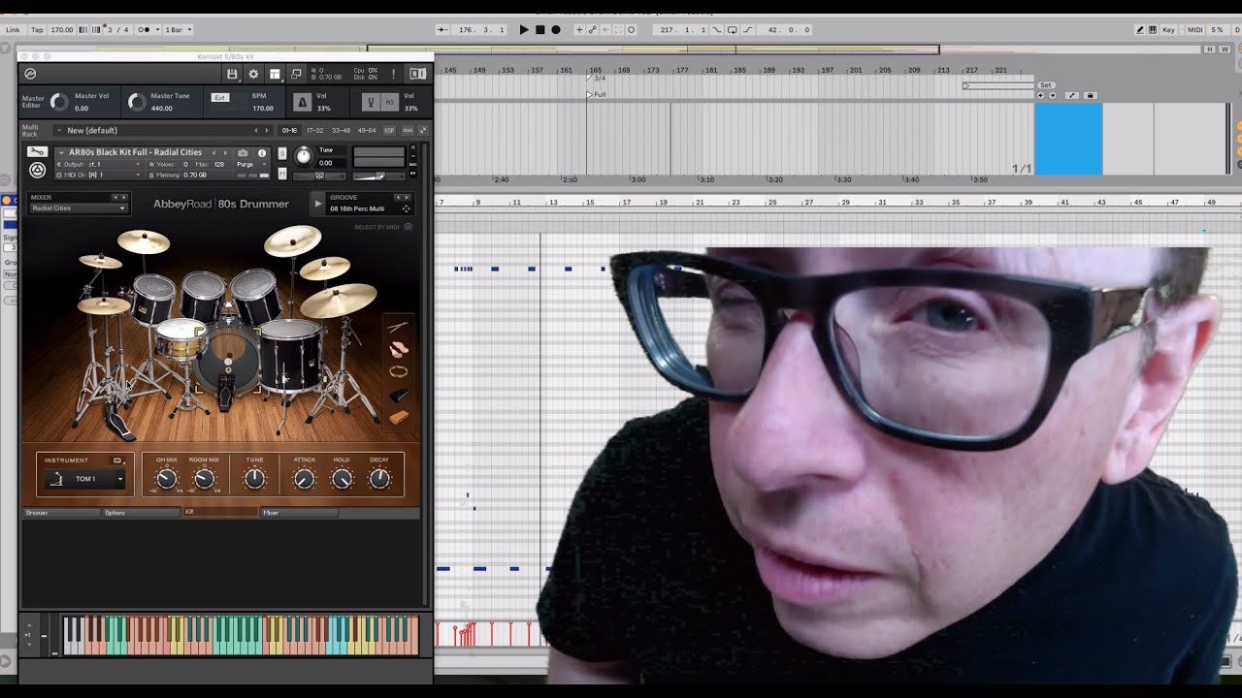Click Ableton Record button

tap(556, 30)
